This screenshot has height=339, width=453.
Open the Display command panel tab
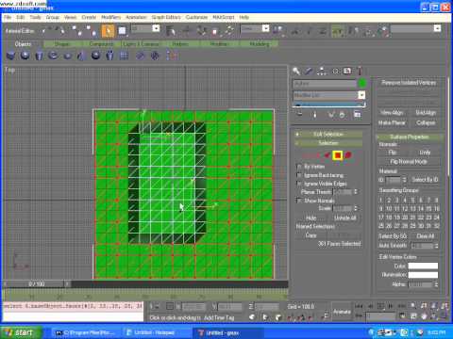tap(347, 72)
